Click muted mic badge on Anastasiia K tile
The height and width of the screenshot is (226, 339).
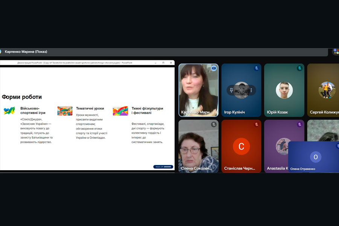(x=299, y=124)
